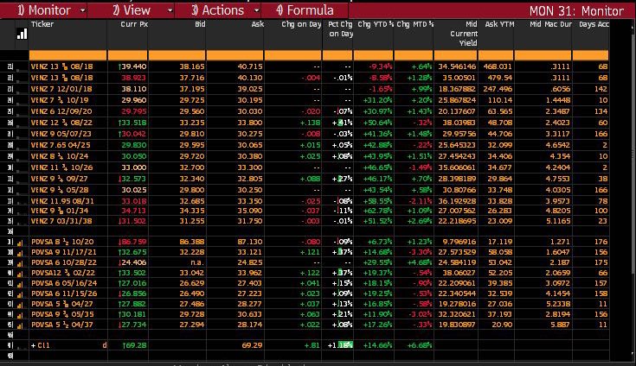Click the orange Chg on Day filter field
Screen dimensions: 636x366
tap(292, 55)
